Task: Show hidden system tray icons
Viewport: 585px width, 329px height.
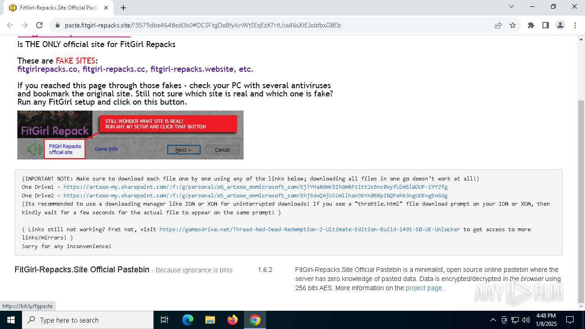Action: [x=493, y=320]
